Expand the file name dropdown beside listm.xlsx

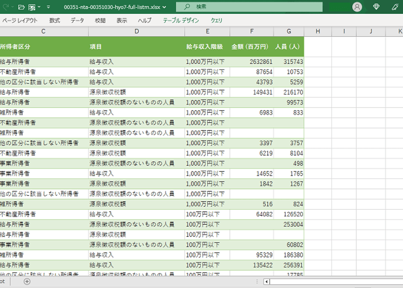(164, 7)
